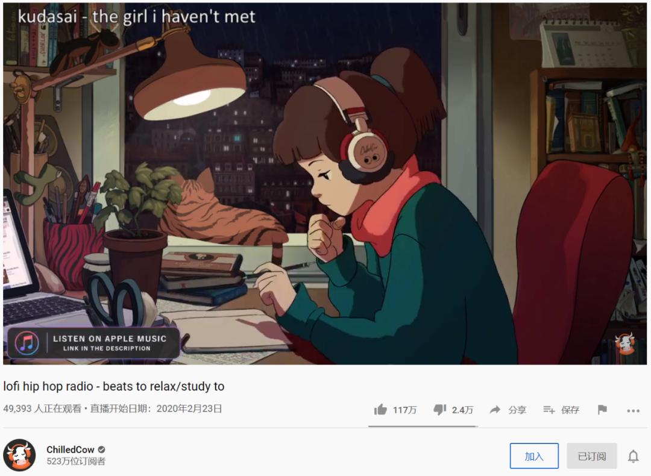This screenshot has height=476, width=651.
Task: Click the 2.4万 dislike count
Action: tap(462, 410)
